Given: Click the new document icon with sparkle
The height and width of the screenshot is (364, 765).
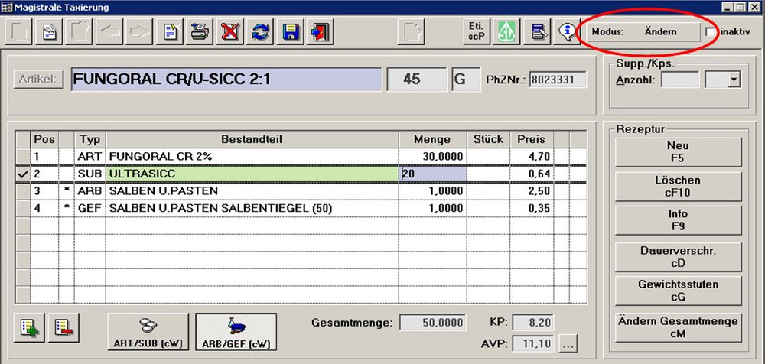Looking at the screenshot, I should (170, 32).
